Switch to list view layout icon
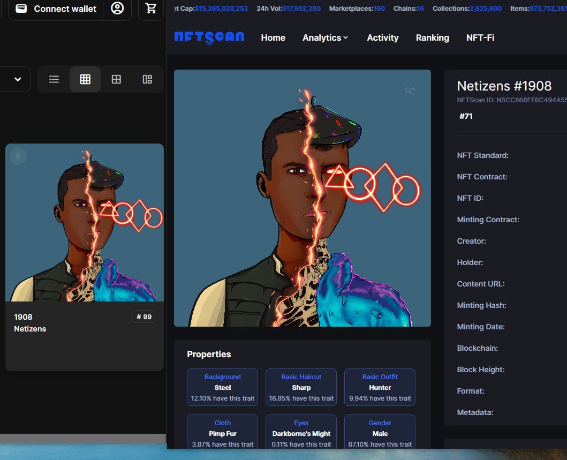The width and height of the screenshot is (567, 460). (x=54, y=79)
